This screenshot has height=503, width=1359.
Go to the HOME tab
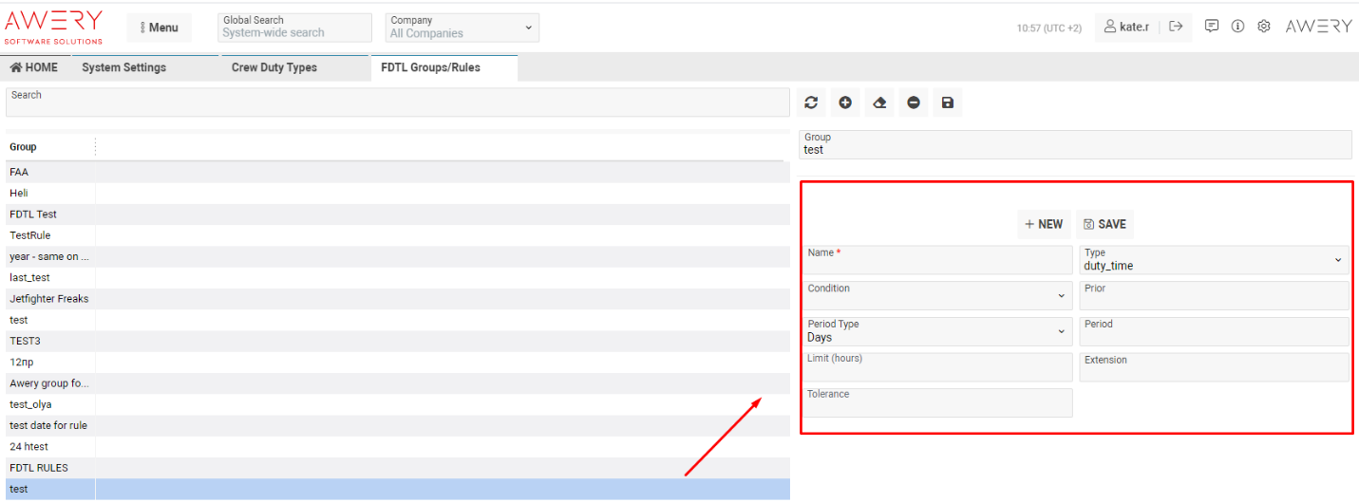click(34, 67)
